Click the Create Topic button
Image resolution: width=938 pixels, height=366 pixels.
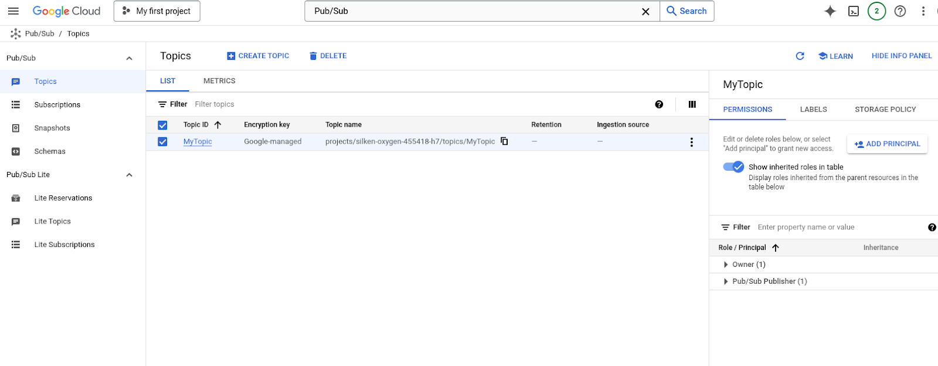(258, 56)
